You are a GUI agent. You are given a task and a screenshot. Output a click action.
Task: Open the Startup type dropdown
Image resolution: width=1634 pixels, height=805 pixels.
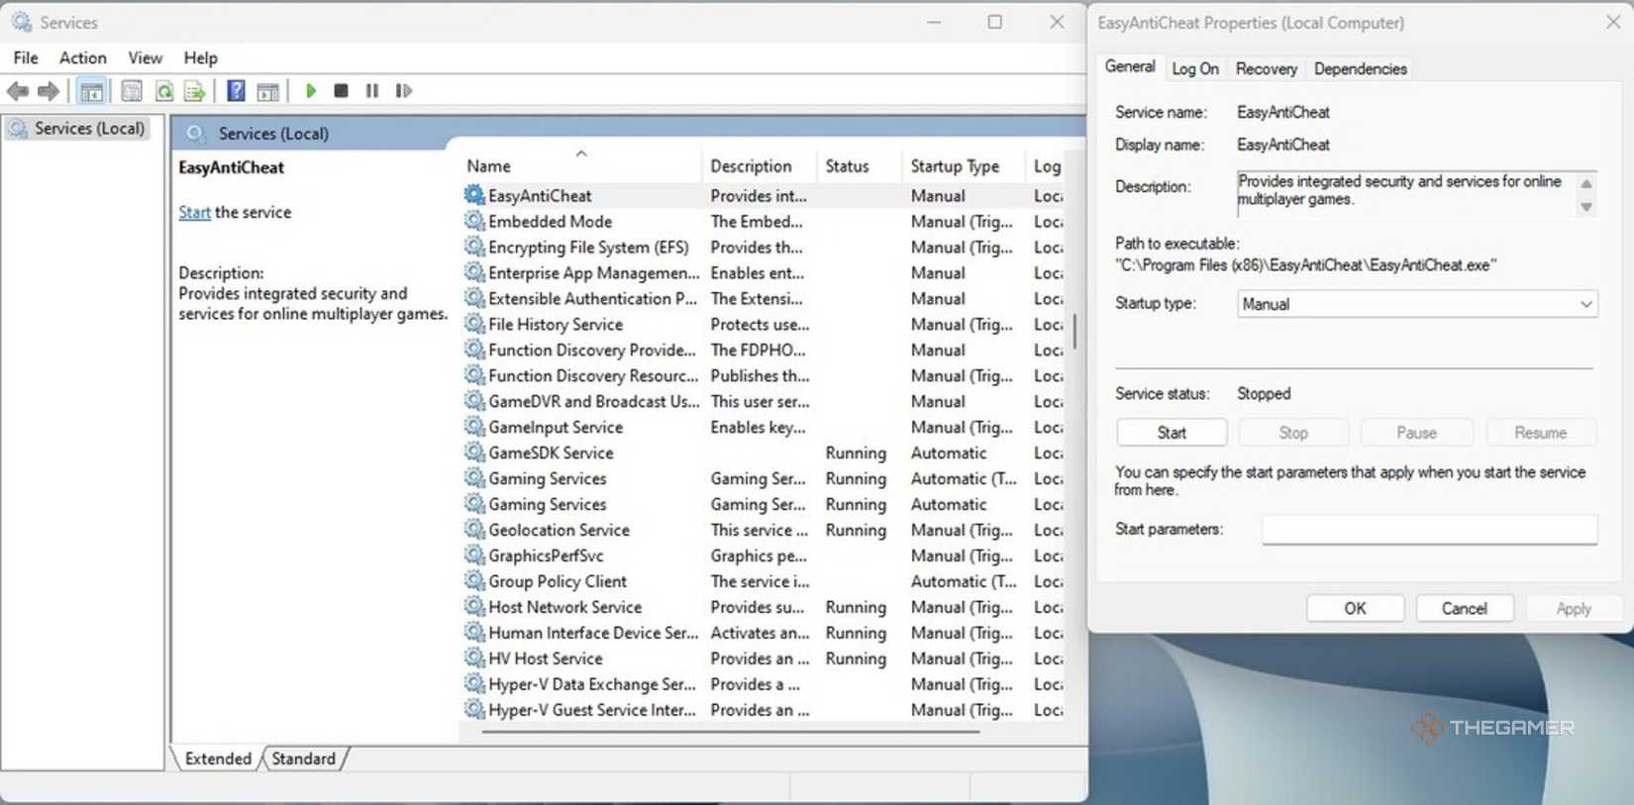1416,304
